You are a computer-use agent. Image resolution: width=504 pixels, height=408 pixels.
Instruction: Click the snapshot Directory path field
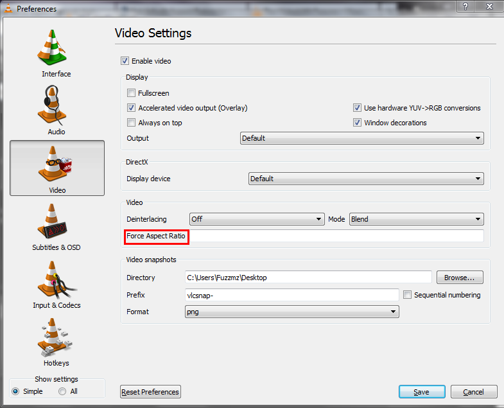coord(308,278)
